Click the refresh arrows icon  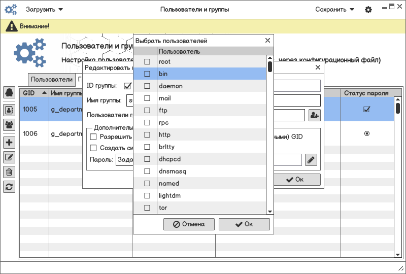coord(9,186)
